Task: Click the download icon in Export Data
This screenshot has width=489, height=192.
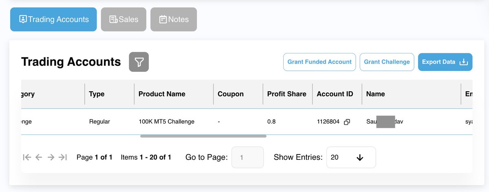Action: [x=463, y=62]
